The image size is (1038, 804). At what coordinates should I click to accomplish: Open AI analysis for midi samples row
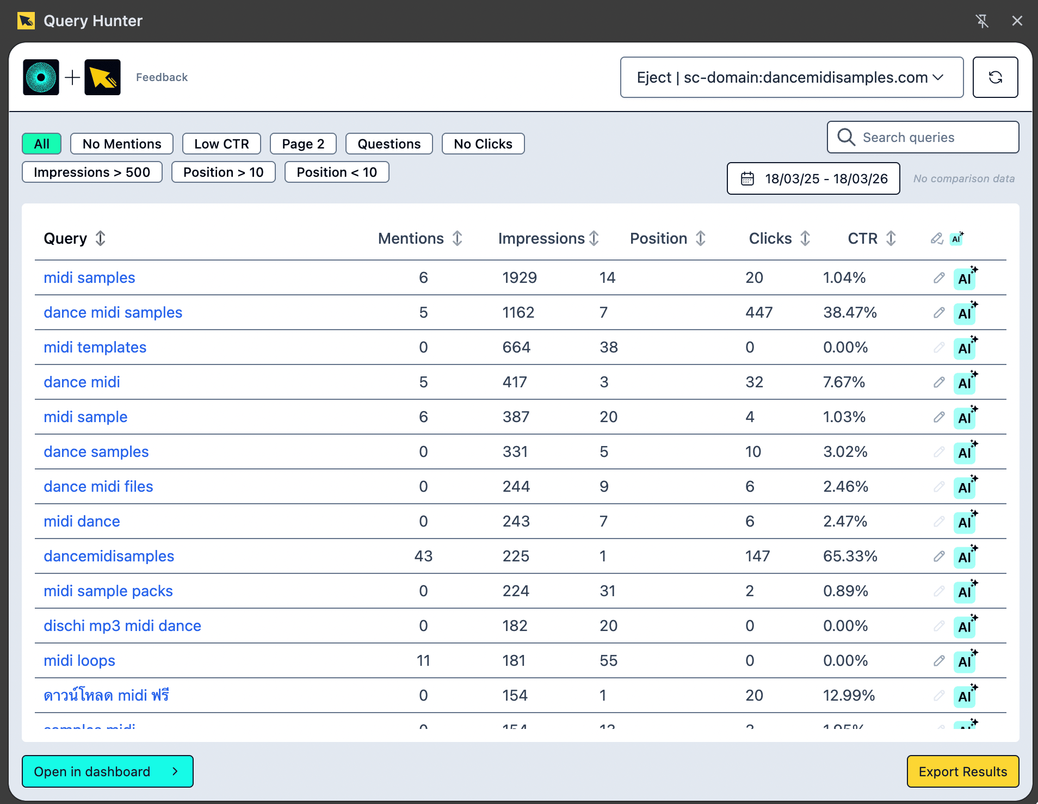(x=965, y=278)
